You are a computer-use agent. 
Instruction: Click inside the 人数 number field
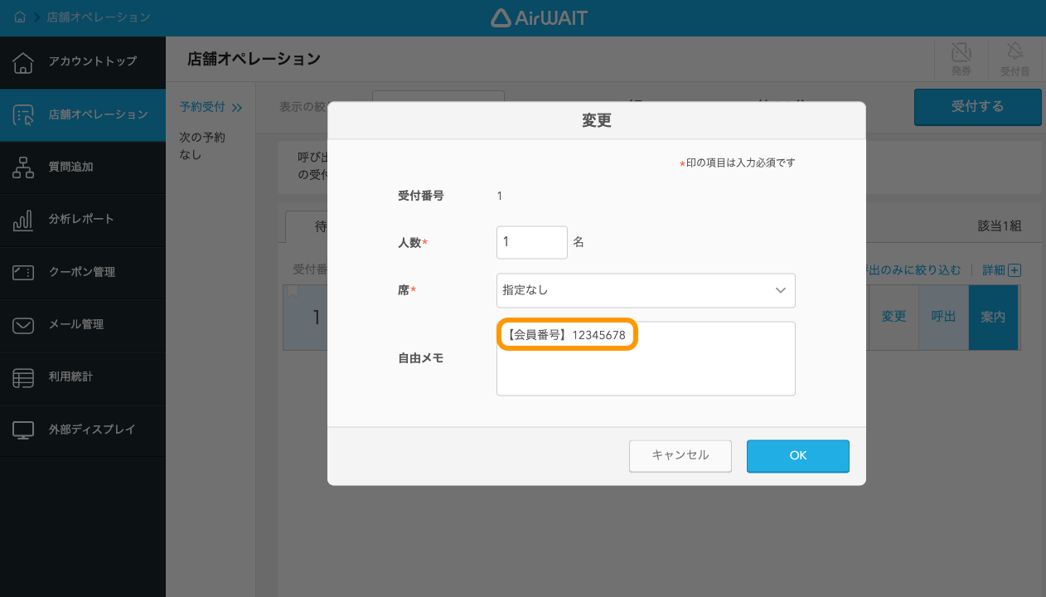point(531,242)
